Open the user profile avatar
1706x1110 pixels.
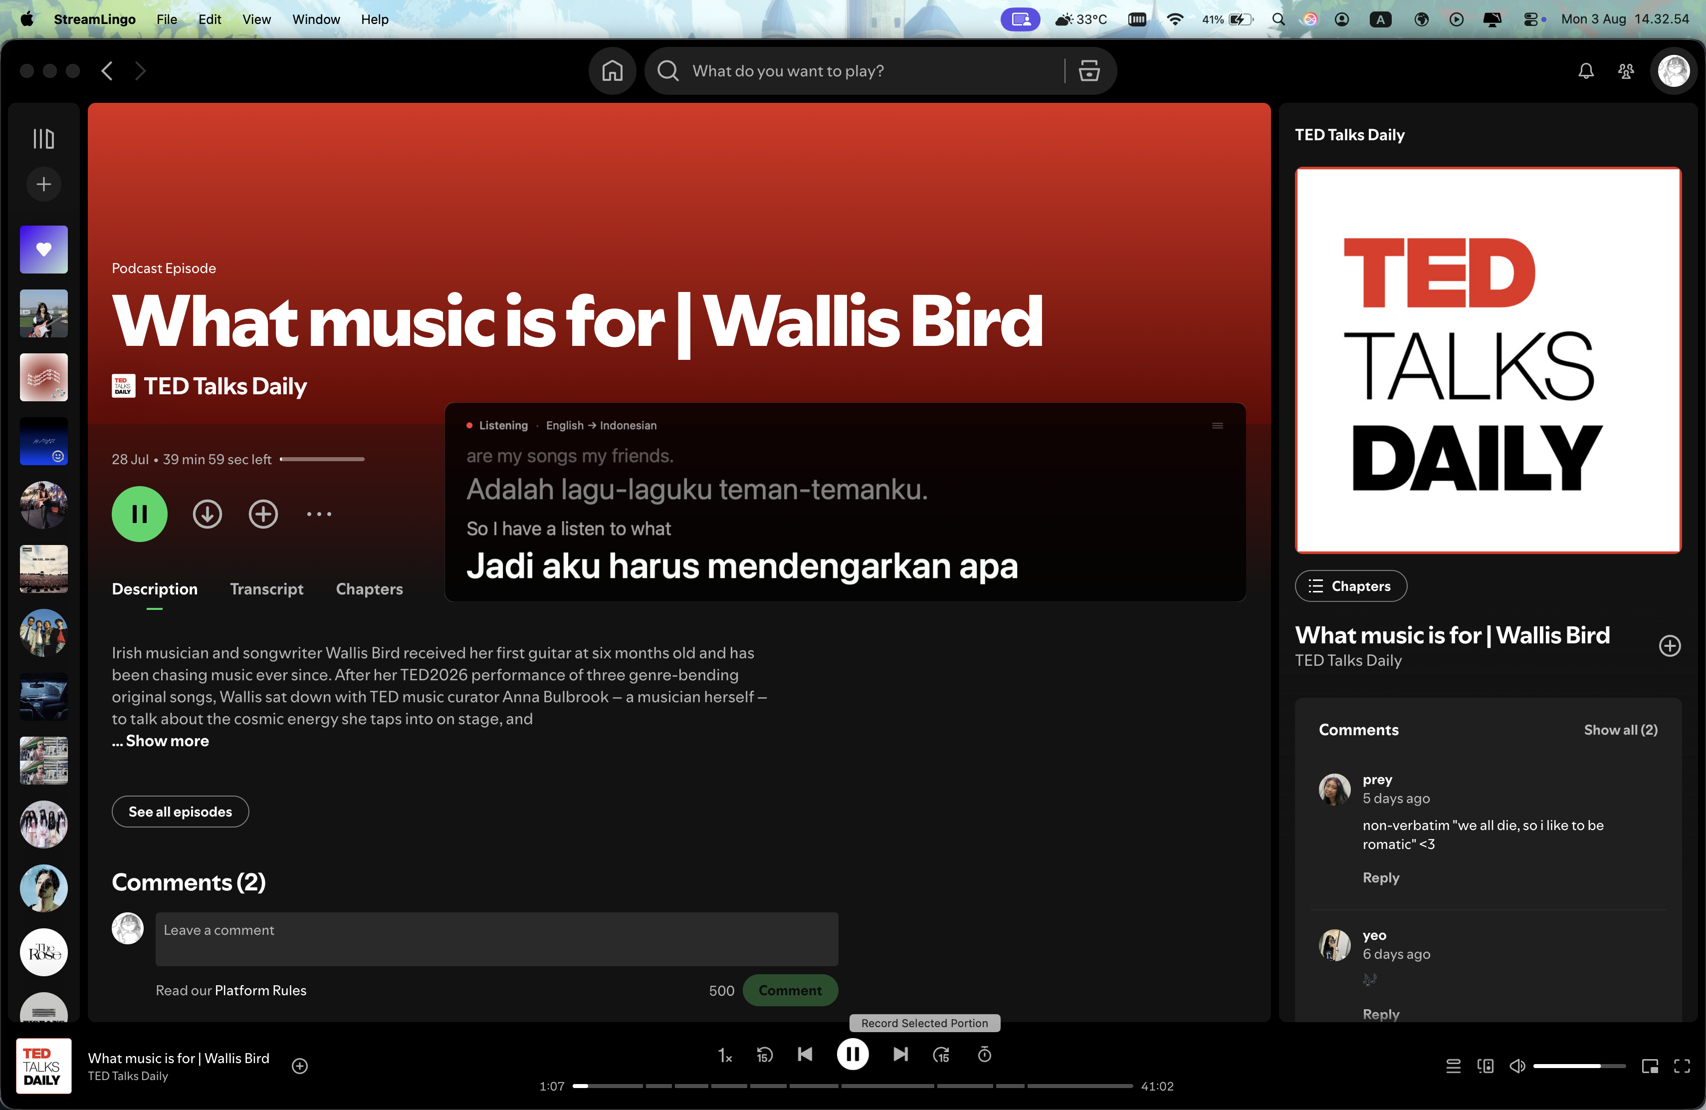click(1674, 71)
